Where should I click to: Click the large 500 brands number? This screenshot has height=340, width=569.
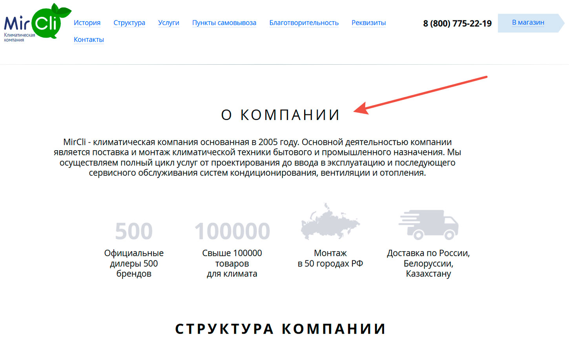coord(134,231)
